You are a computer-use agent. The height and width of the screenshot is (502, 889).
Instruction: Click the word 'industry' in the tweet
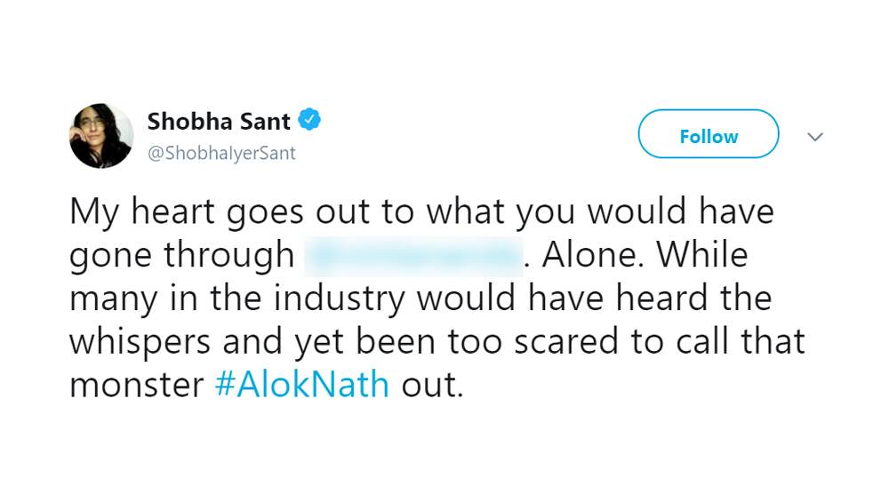click(339, 299)
